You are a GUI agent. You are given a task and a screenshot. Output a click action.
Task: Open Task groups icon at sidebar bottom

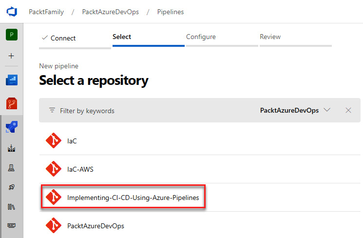tap(11, 225)
